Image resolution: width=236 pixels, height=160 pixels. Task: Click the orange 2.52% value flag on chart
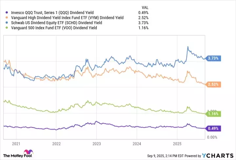214,85
